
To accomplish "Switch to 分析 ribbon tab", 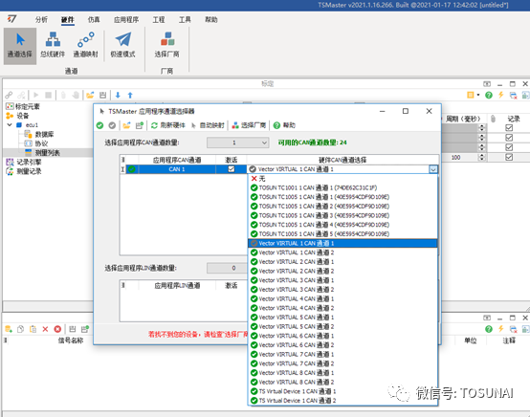I will [x=41, y=19].
